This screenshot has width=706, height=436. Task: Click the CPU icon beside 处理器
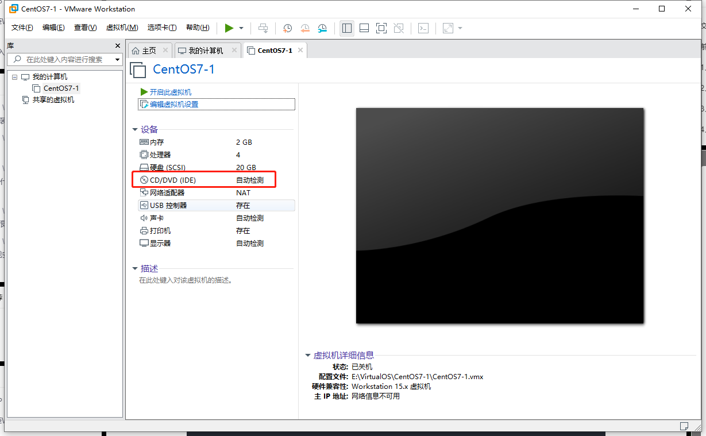(144, 155)
